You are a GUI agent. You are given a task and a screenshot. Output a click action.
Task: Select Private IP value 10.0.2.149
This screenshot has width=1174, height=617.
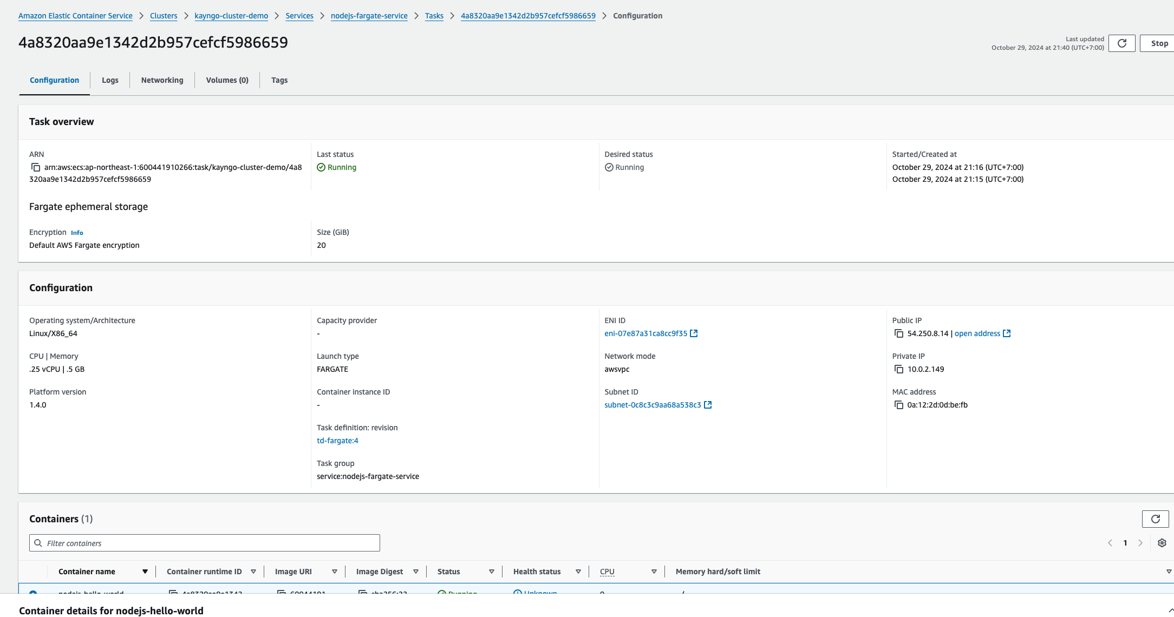[x=925, y=369]
